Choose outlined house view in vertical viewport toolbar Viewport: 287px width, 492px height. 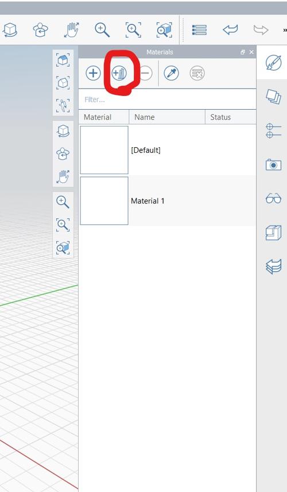point(63,83)
